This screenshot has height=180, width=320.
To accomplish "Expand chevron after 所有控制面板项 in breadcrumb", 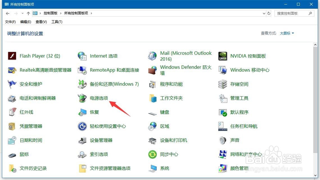I will click(x=91, y=13).
